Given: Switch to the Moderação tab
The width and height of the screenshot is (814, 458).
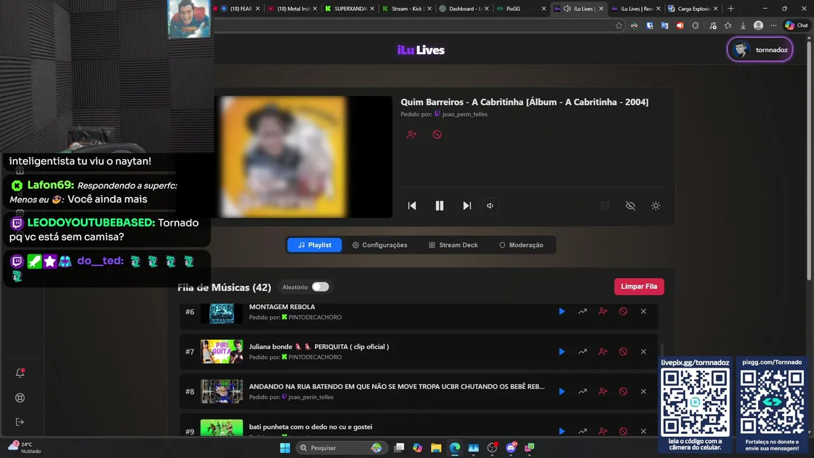Looking at the screenshot, I should [x=521, y=245].
